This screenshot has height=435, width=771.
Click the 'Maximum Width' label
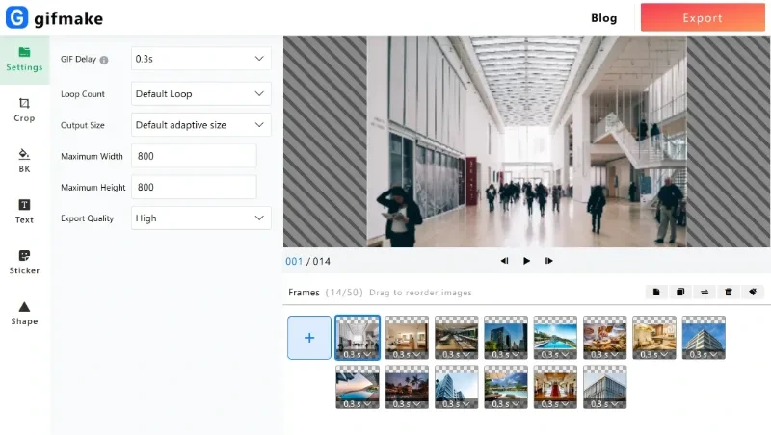[92, 156]
